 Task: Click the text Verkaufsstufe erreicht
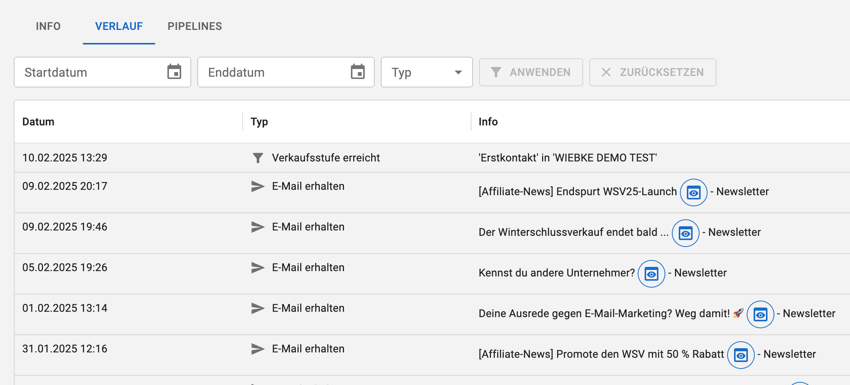pos(326,158)
